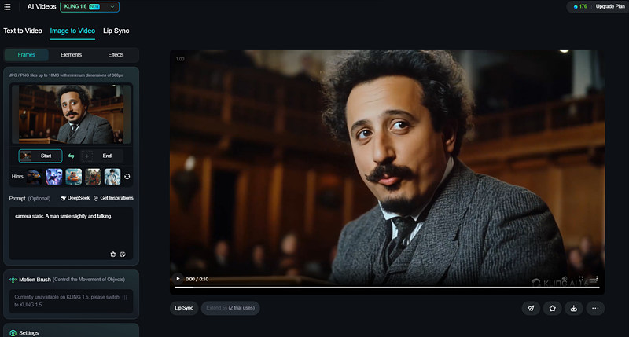Click the Upgrade Plan button
Viewport: 629px width, 337px height.
point(609,7)
